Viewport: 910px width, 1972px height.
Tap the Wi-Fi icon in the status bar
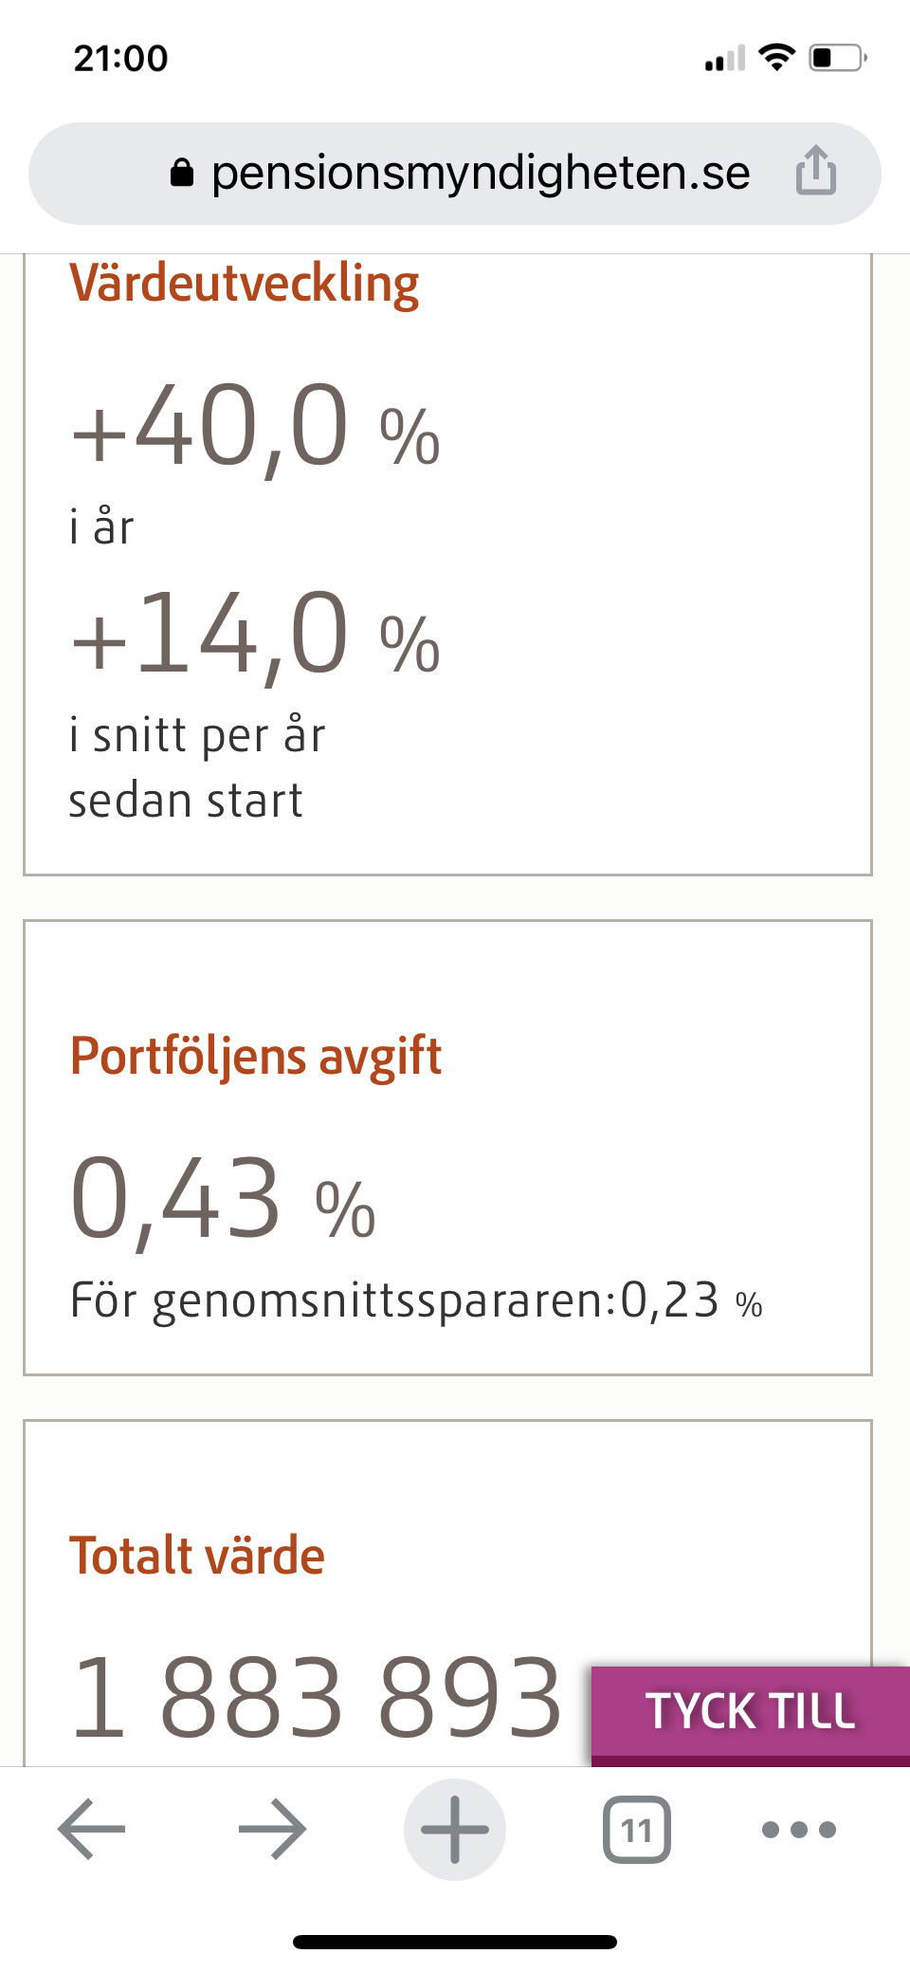[777, 58]
